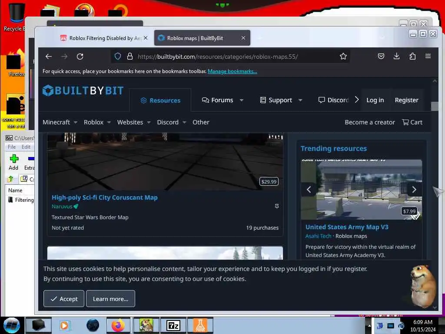Click Register
The width and height of the screenshot is (445, 334).
point(406,100)
